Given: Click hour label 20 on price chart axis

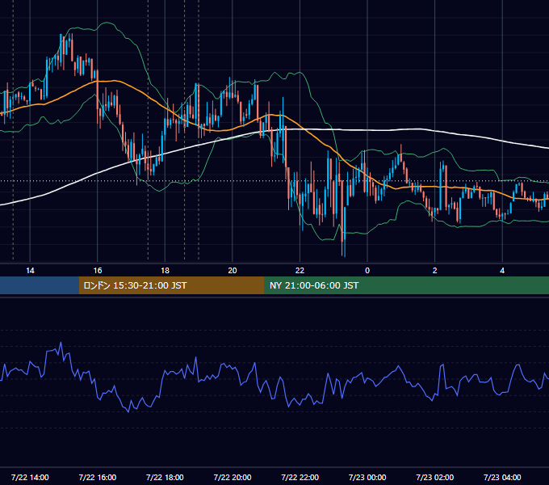Looking at the screenshot, I should point(233,271).
